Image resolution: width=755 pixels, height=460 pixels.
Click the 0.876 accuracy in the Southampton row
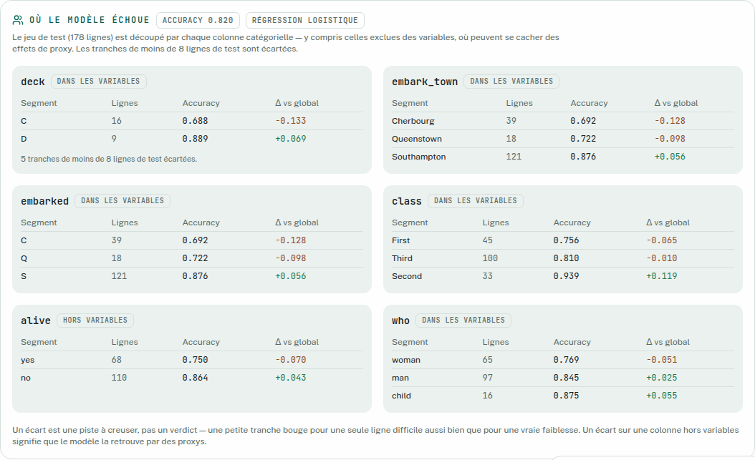(x=583, y=157)
